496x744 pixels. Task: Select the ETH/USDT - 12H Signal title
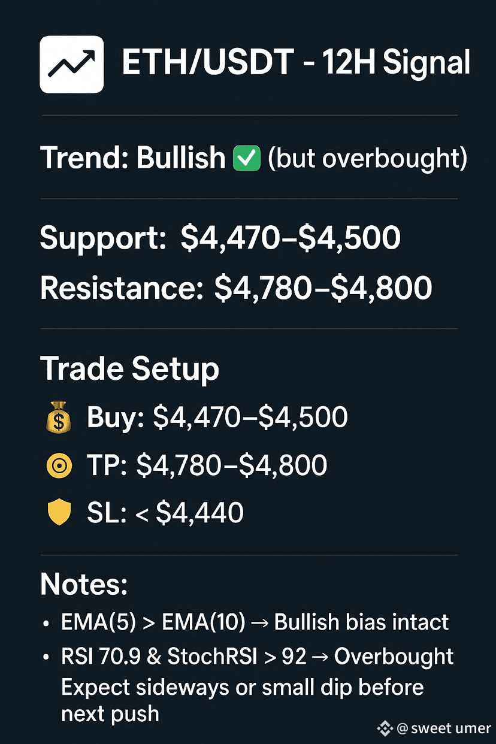[295, 64]
